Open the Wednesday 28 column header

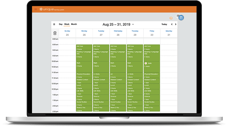point(118,33)
